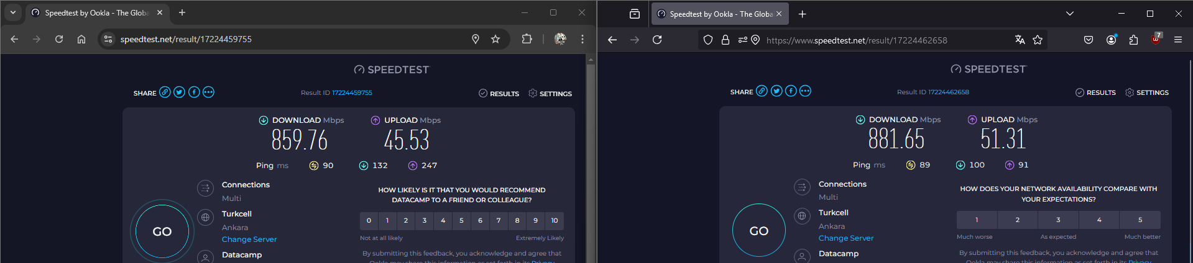Image resolution: width=1193 pixels, height=263 pixels.
Task: Click Connections icon in Firefox Speedtest
Action: click(802, 187)
